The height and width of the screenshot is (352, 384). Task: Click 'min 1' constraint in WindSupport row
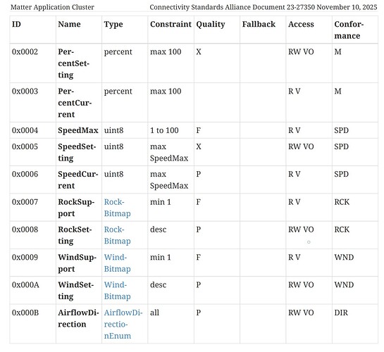[x=161, y=258]
